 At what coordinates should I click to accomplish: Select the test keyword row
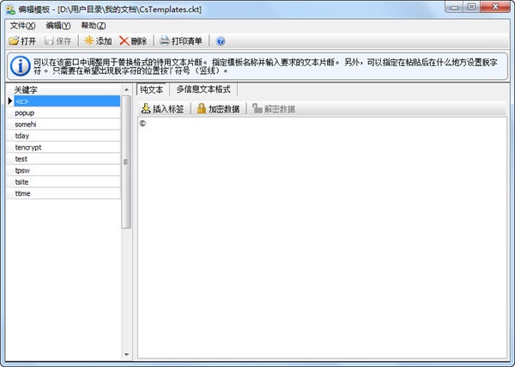(67, 159)
